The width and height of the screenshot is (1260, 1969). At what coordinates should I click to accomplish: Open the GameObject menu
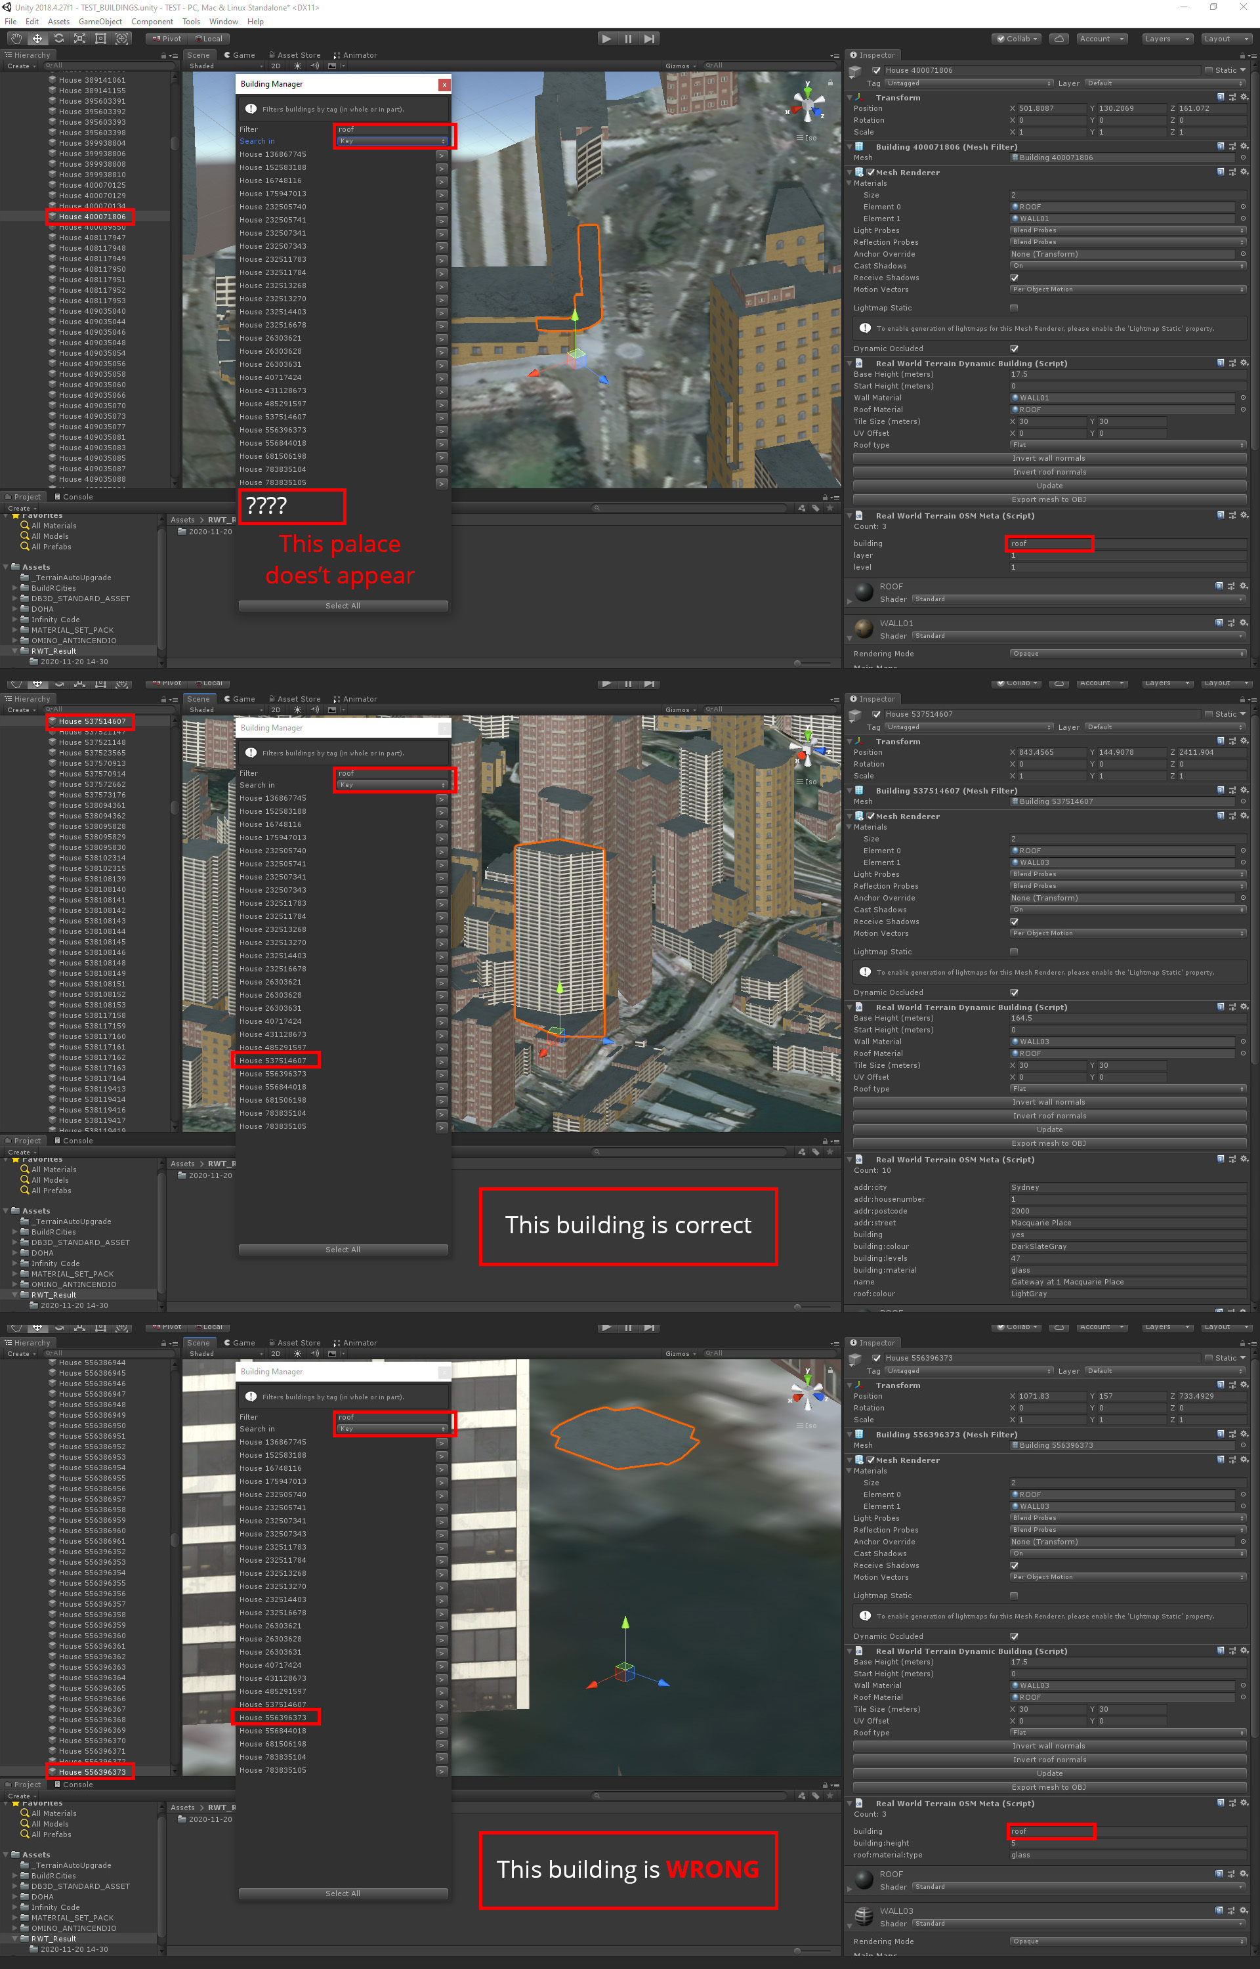pyautogui.click(x=100, y=21)
